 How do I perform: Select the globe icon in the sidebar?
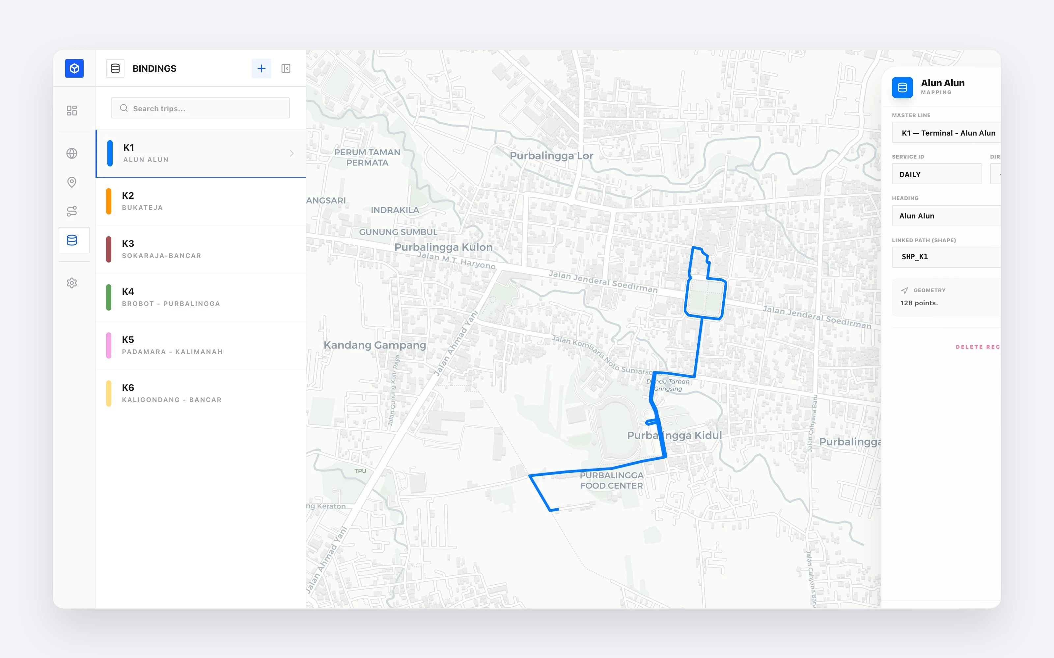(x=72, y=153)
